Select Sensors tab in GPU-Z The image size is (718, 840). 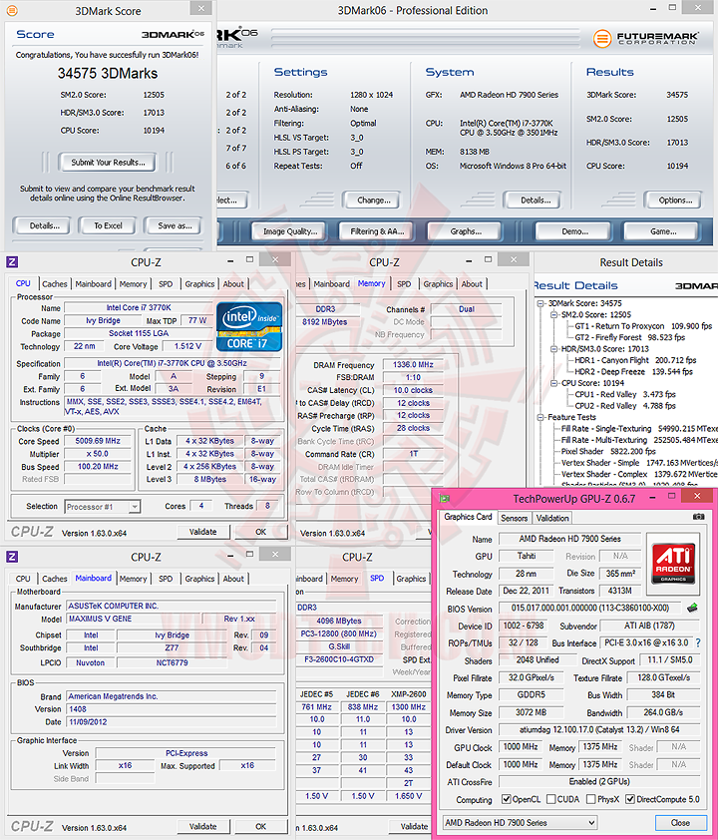[x=514, y=518]
